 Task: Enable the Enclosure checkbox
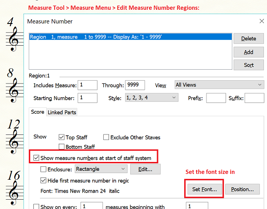point(44,169)
